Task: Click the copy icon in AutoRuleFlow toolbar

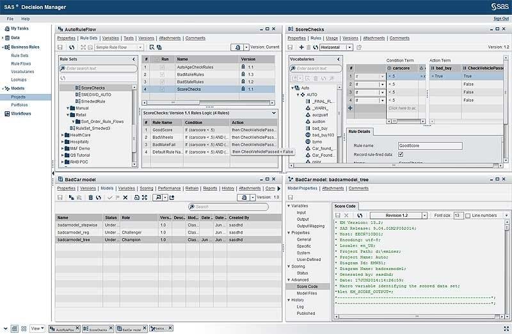Action: [159, 47]
